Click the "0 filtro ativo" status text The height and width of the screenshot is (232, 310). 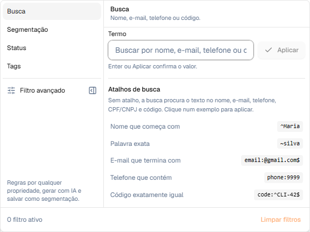point(25,220)
